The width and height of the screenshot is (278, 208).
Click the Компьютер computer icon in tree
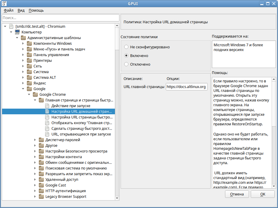(x=17, y=32)
